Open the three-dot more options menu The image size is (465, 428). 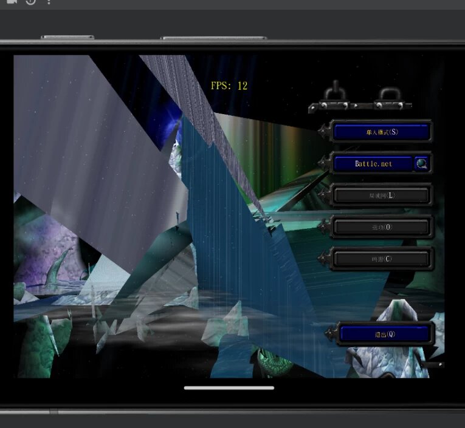[49, 2]
